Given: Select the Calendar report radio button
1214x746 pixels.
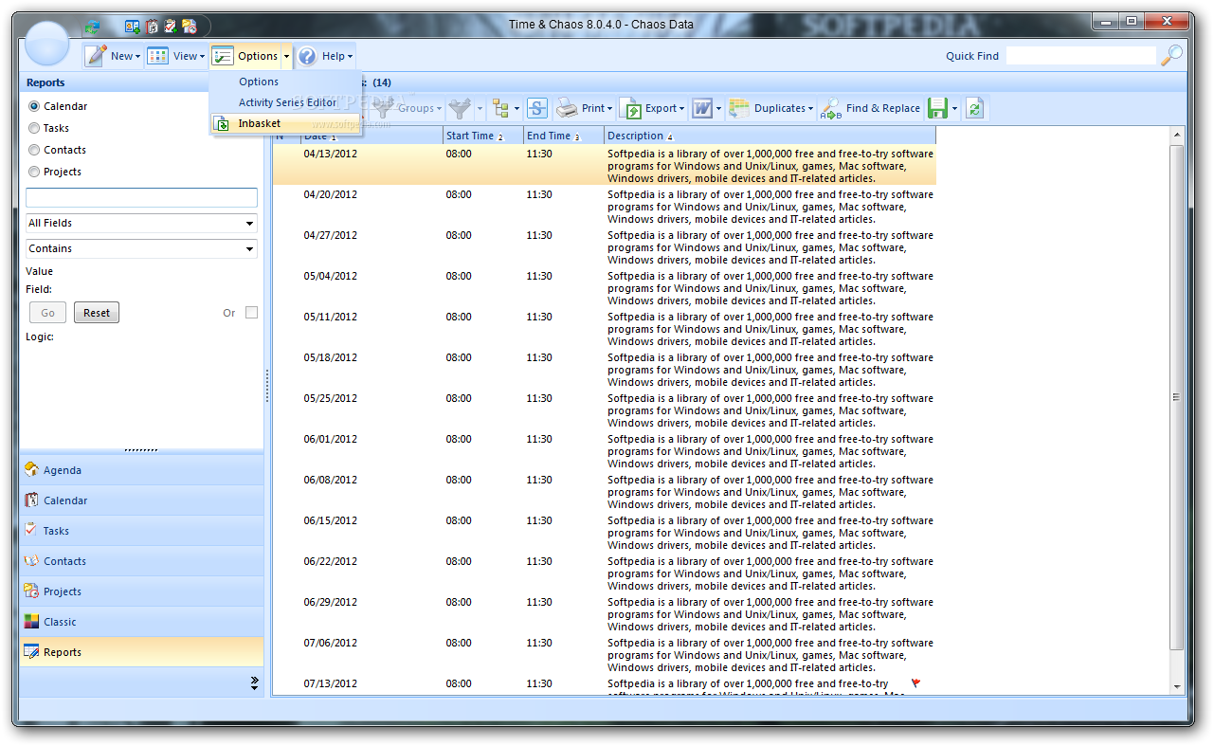Looking at the screenshot, I should pos(34,106).
